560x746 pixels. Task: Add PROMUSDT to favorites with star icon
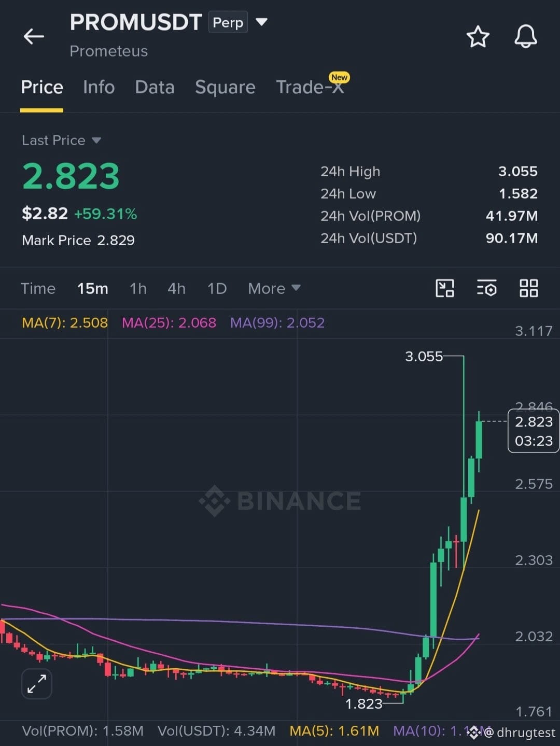point(478,37)
